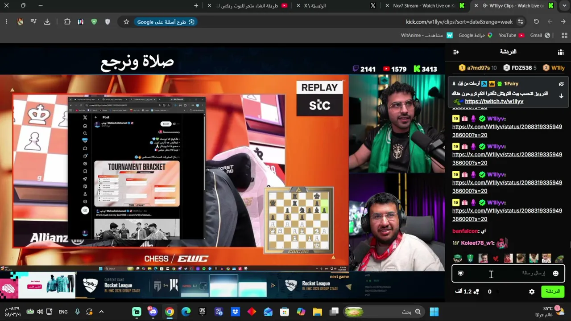Viewport: 571px width, 321px height.
Task: Open username Koleet78_w1 in chat
Action: [477, 243]
